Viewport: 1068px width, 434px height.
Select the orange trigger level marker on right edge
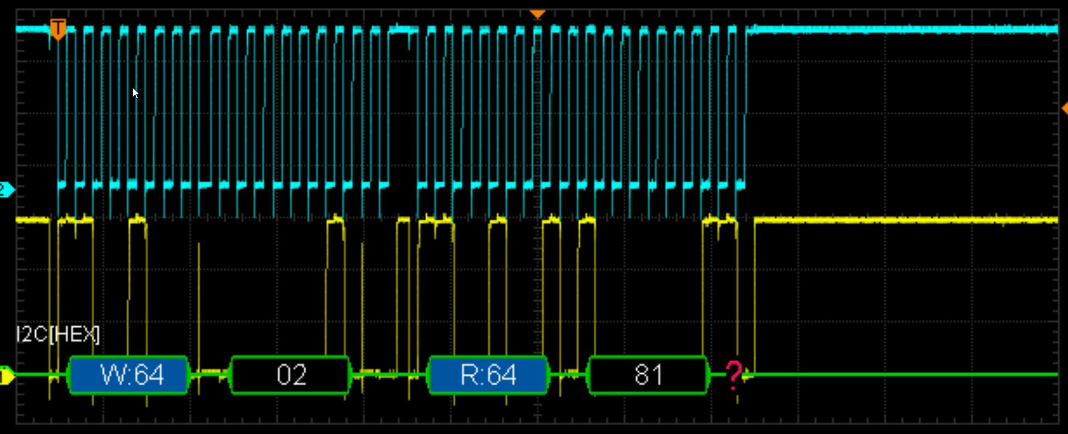(1064, 108)
